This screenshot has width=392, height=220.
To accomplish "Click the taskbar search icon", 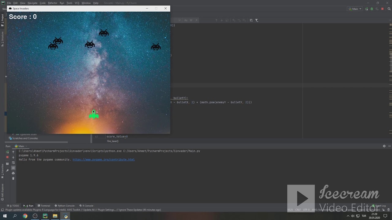I will 15,216.
